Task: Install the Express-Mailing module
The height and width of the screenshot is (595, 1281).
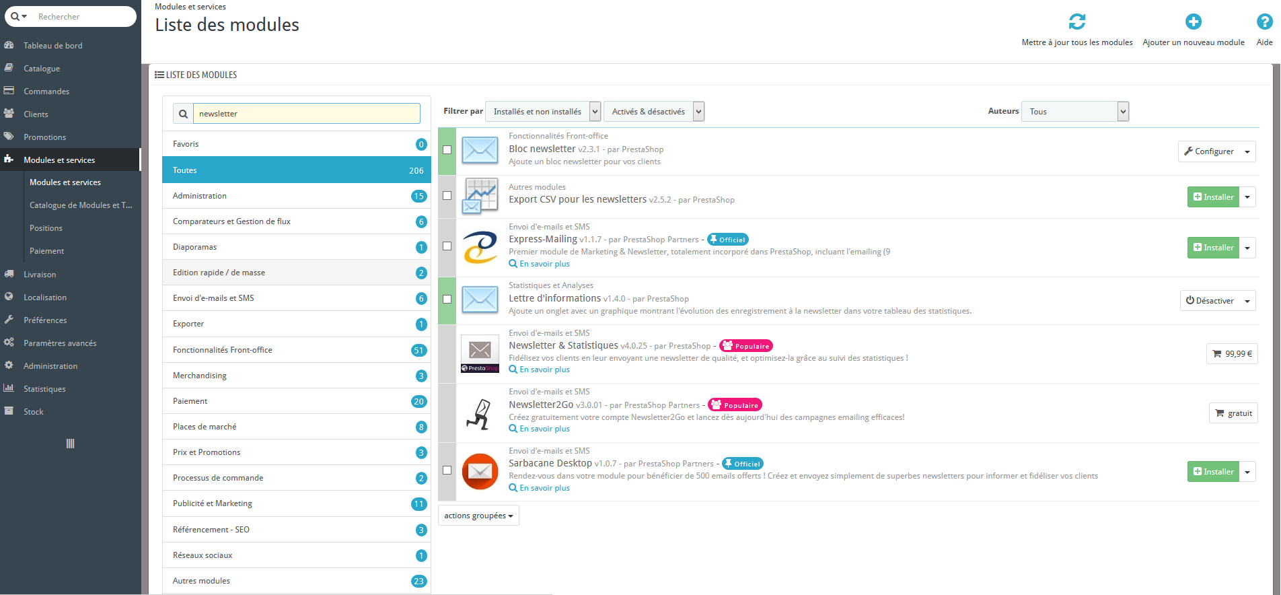Action: [x=1213, y=248]
